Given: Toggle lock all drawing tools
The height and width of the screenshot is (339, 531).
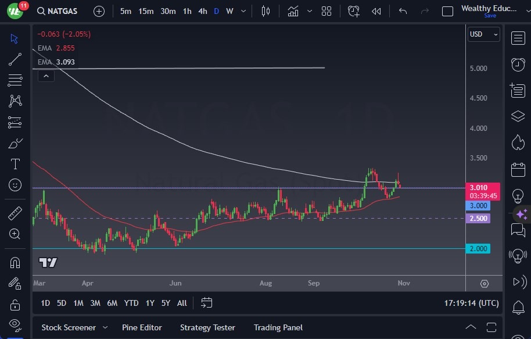Looking at the screenshot, I should (15, 304).
